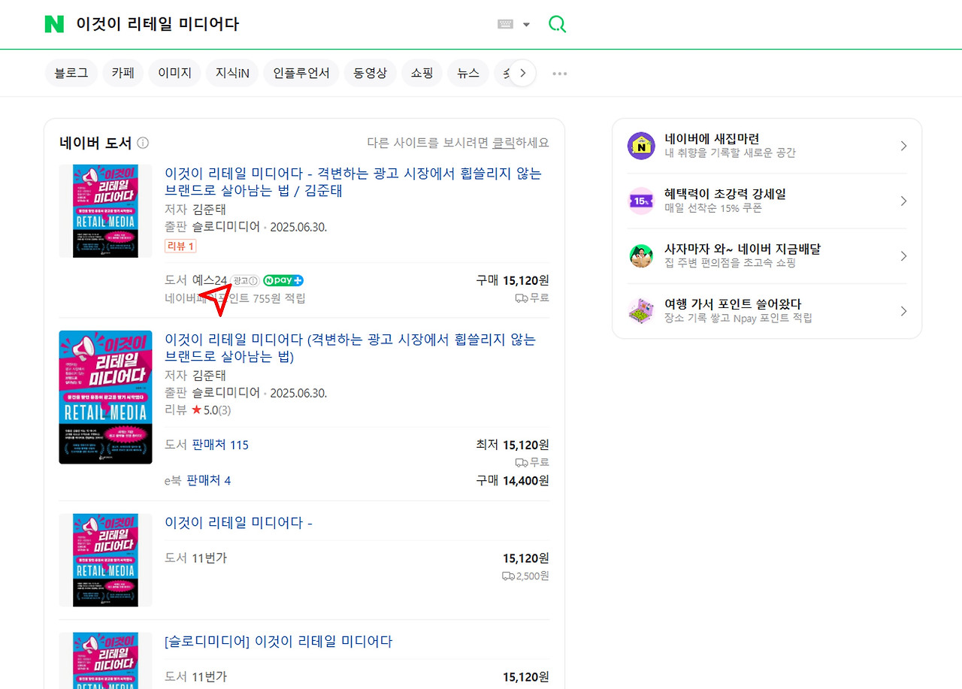The height and width of the screenshot is (689, 962).
Task: Click the green Npay plus badge
Action: click(283, 281)
